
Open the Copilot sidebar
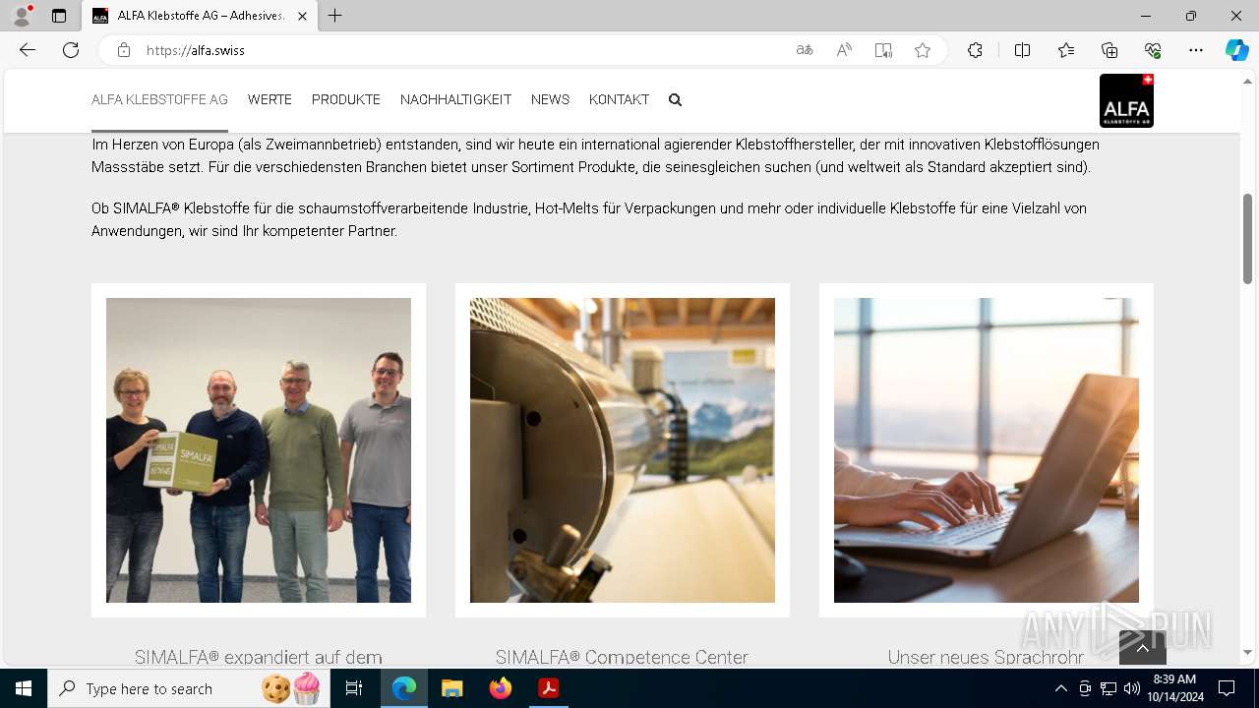click(1236, 50)
